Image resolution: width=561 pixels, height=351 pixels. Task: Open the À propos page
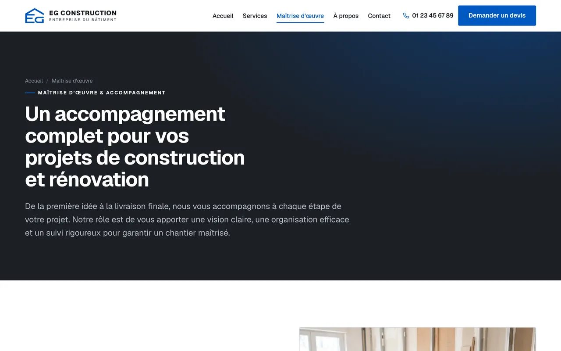pos(346,16)
